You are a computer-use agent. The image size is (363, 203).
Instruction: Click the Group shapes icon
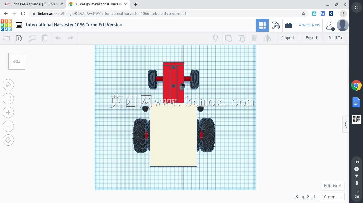click(229, 38)
